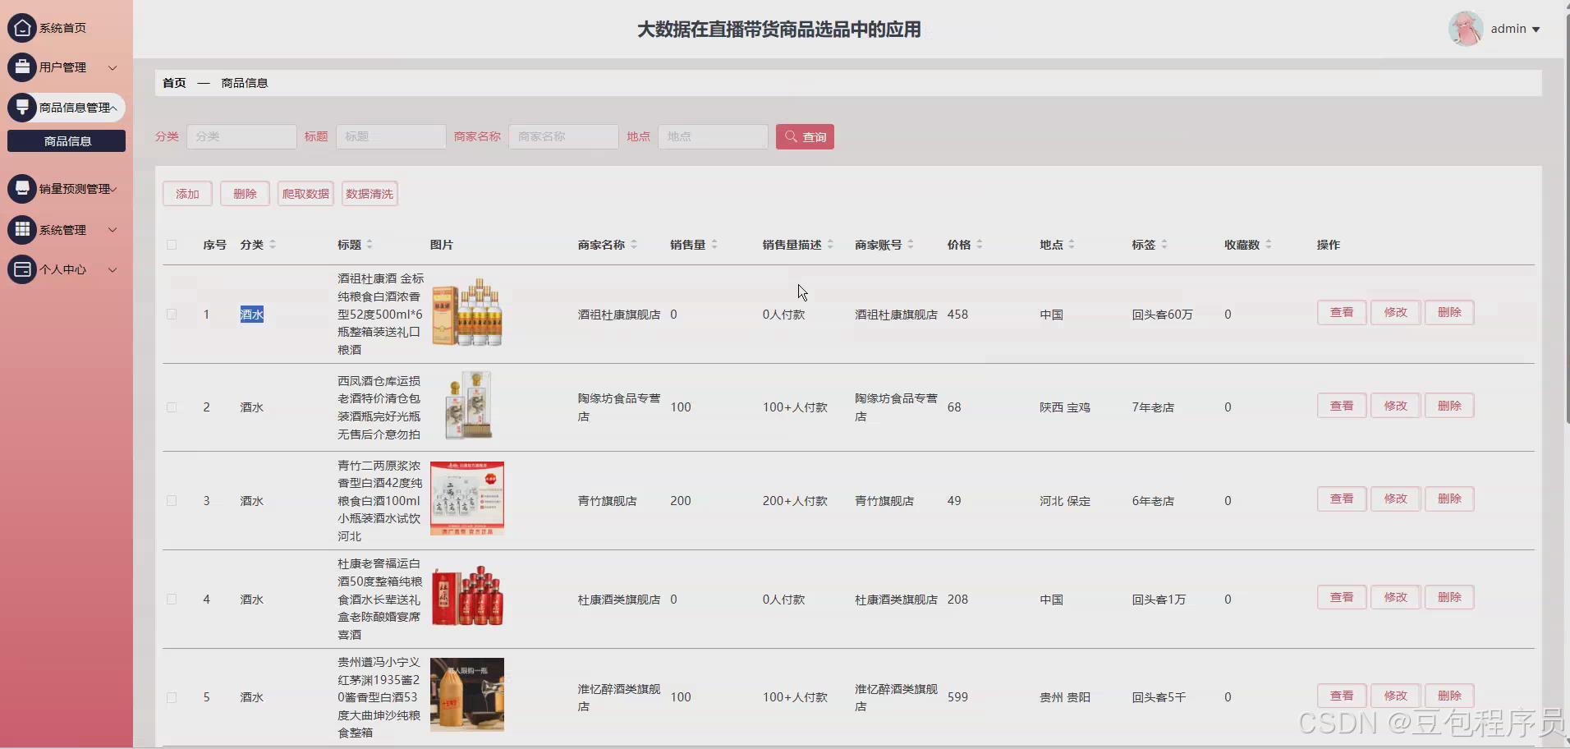Viewport: 1570px width, 749px height.
Task: Check the row checkbox for 酒祖杜康旗舰店
Action: [x=172, y=314]
